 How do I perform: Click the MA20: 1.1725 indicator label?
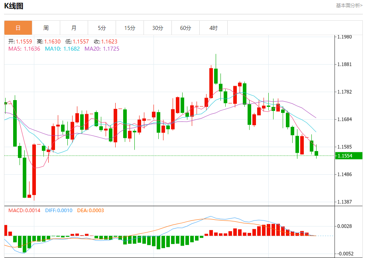click(102, 49)
